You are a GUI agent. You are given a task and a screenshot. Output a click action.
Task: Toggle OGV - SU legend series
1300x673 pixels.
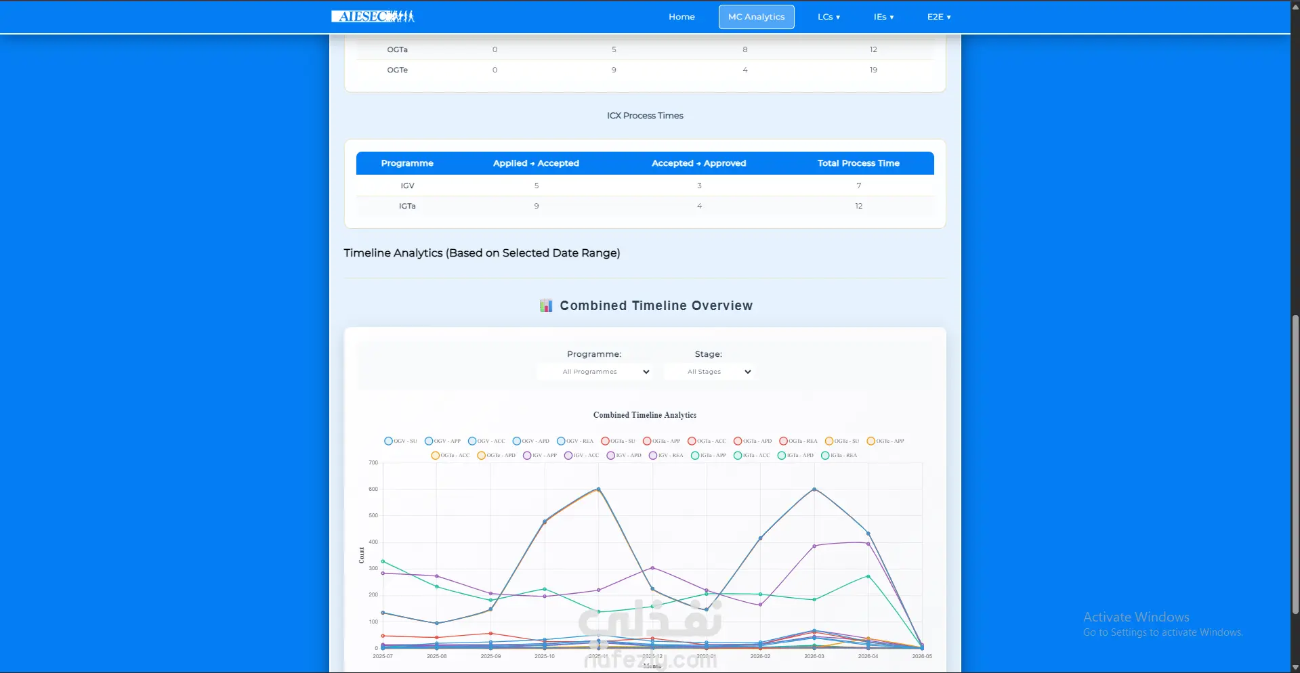coord(400,441)
